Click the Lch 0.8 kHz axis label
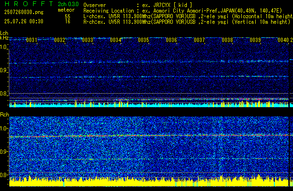293x191 pixels. click(4, 94)
